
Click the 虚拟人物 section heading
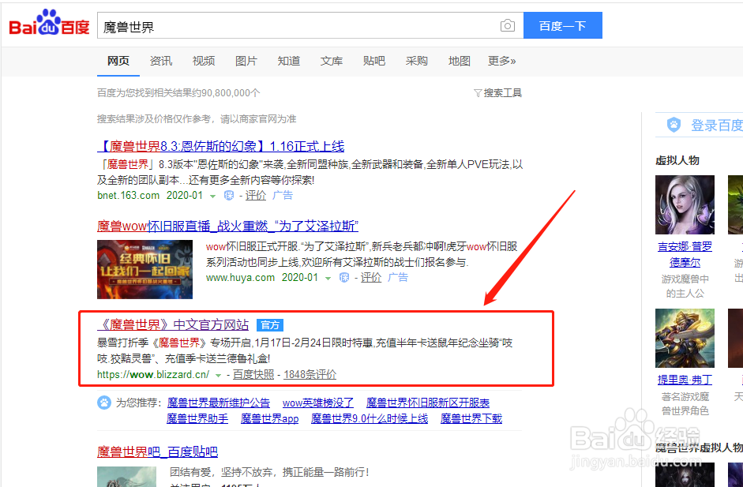click(677, 160)
